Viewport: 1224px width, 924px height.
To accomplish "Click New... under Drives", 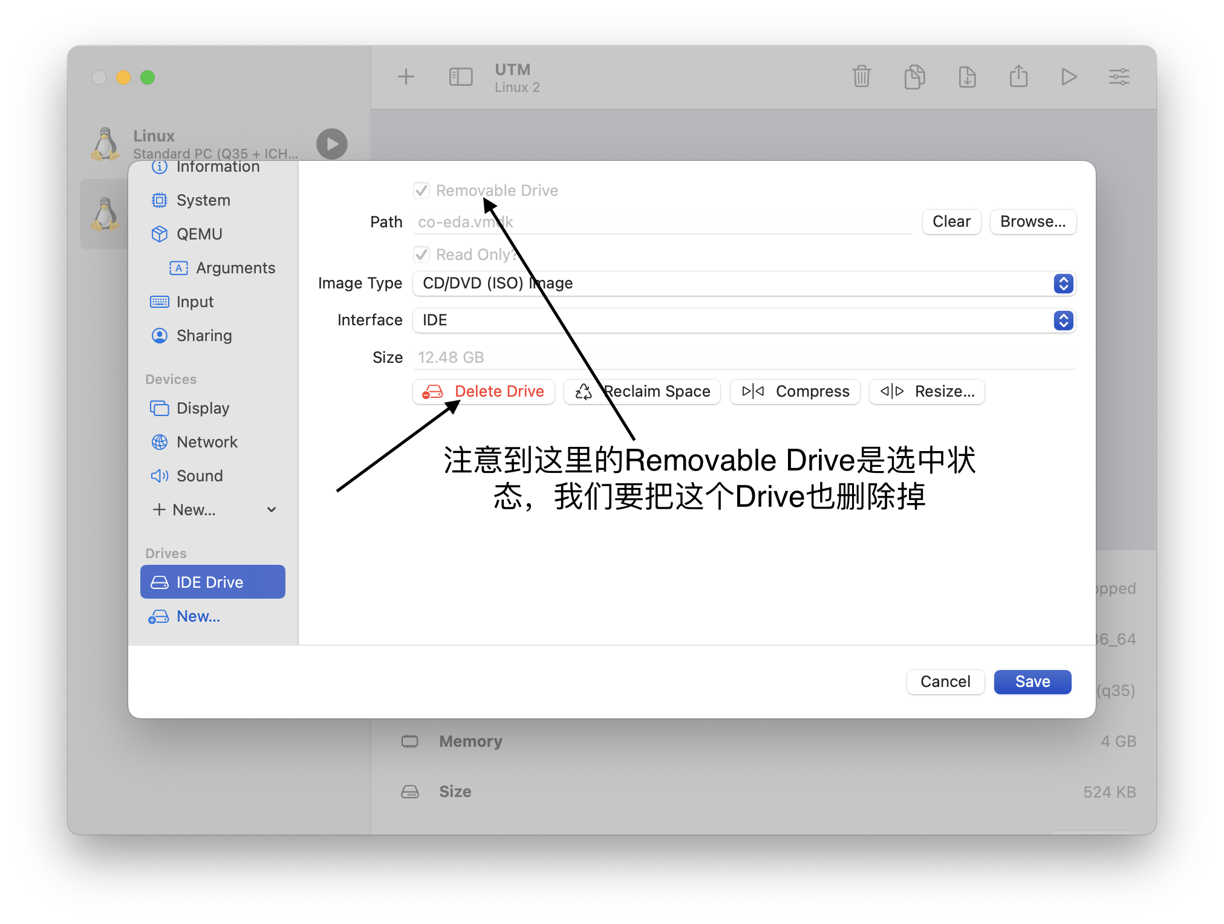I will [184, 616].
